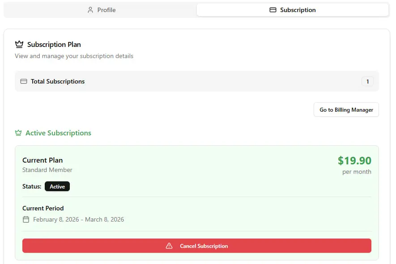Click the 'Active Subscriptions' heading
396x264 pixels.
point(58,133)
